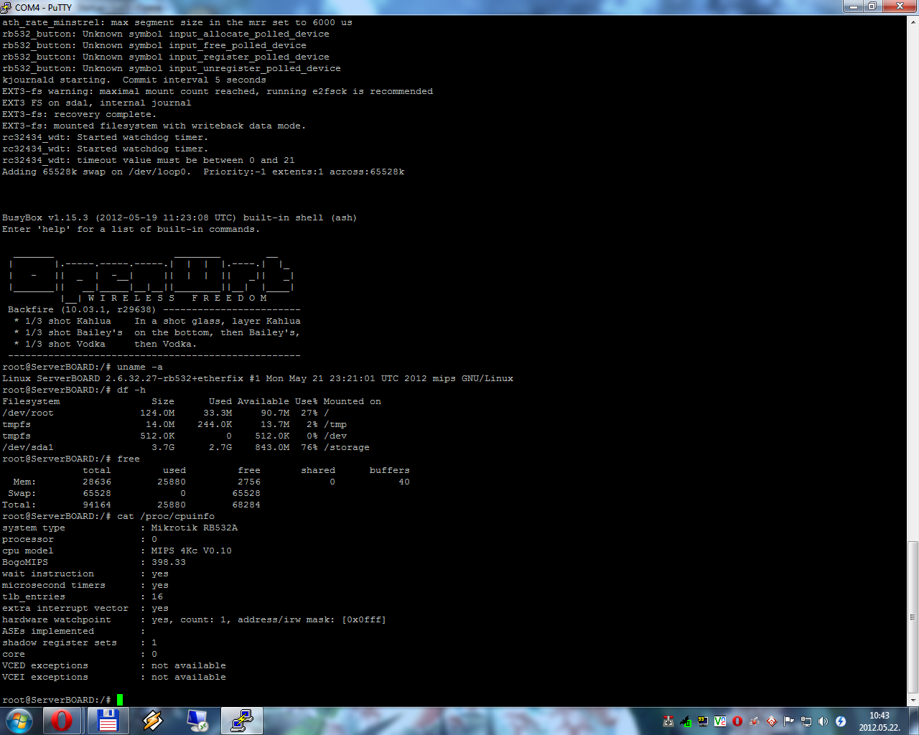Click the 'COM4 - PuTTY' title text

tap(43, 7)
